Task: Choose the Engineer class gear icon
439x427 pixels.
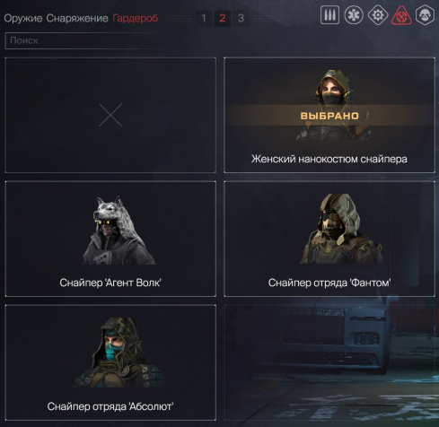Action: tap(378, 15)
